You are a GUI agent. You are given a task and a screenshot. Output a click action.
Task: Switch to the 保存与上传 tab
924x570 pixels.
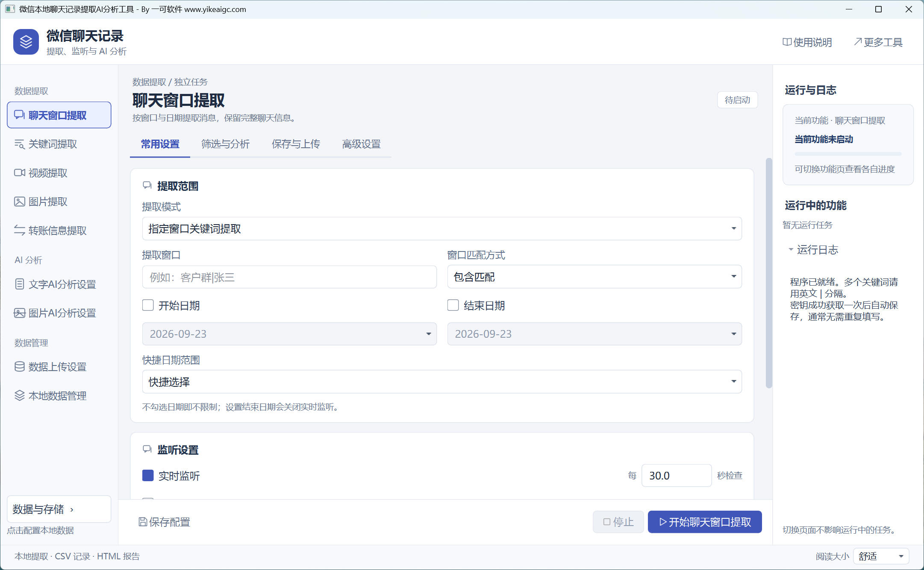tap(296, 144)
